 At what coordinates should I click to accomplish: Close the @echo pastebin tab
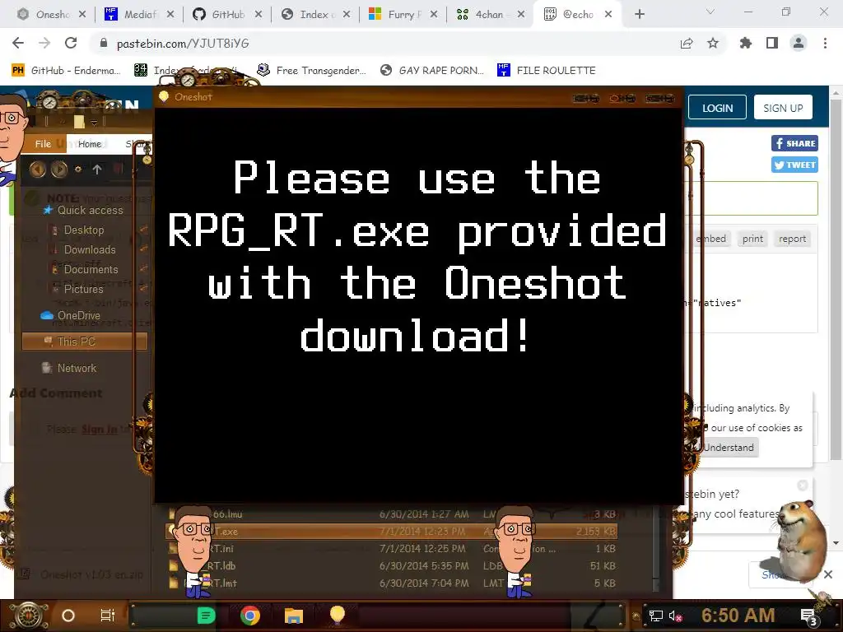click(x=608, y=15)
